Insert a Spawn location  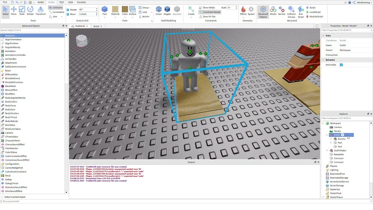pyautogui.click(x=251, y=11)
